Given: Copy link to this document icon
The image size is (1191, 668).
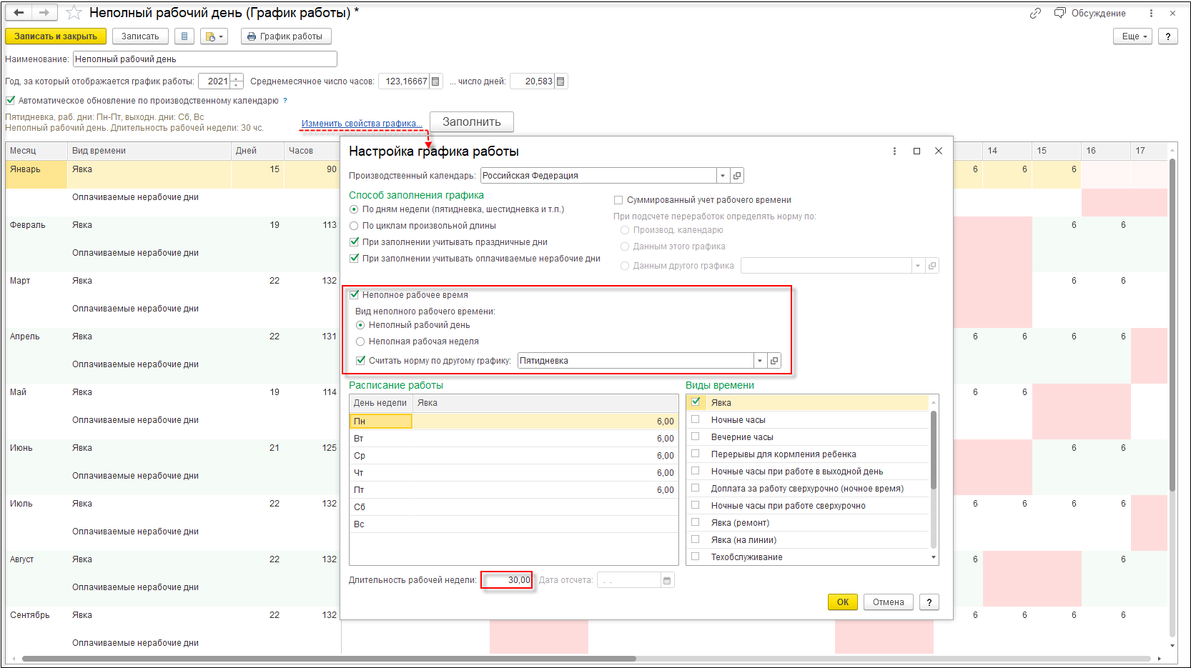Looking at the screenshot, I should (x=1035, y=13).
